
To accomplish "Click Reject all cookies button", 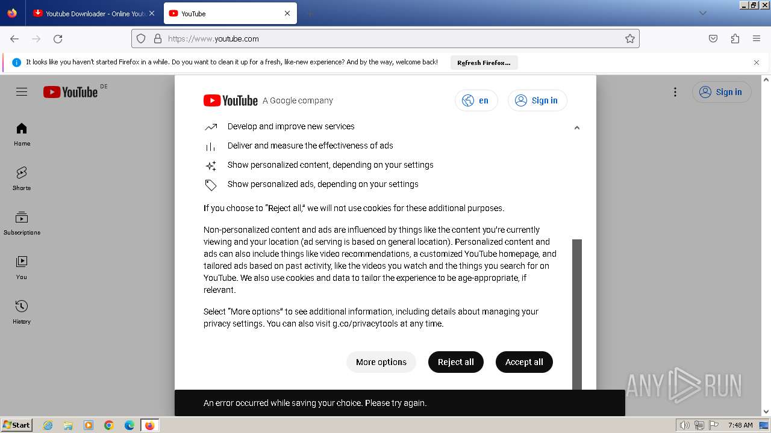I will (456, 362).
